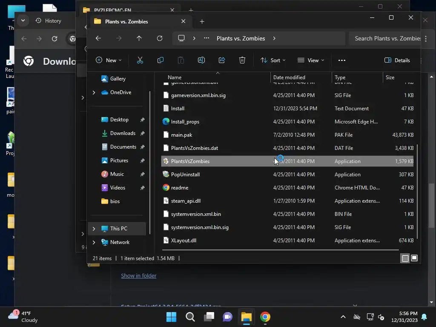Open Desktop quick access folder
This screenshot has width=436, height=327.
[x=119, y=120]
